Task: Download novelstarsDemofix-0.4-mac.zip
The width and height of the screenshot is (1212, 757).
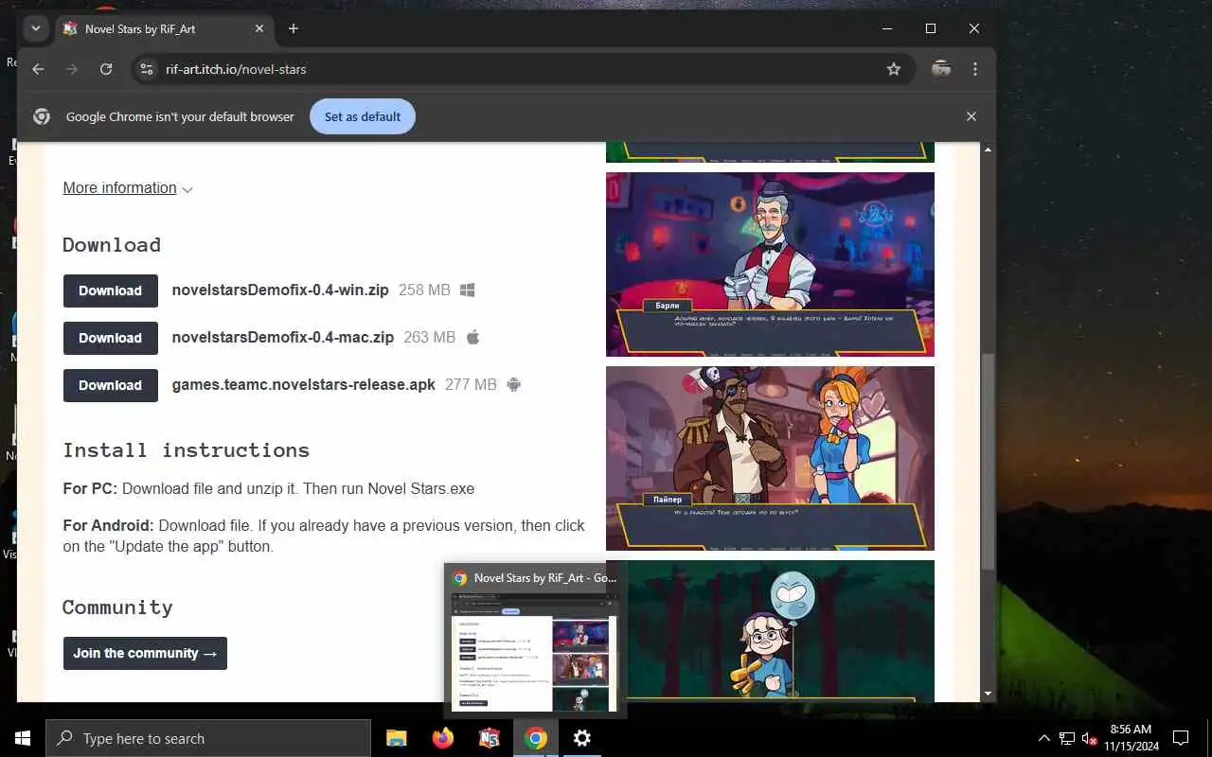Action: [111, 338]
